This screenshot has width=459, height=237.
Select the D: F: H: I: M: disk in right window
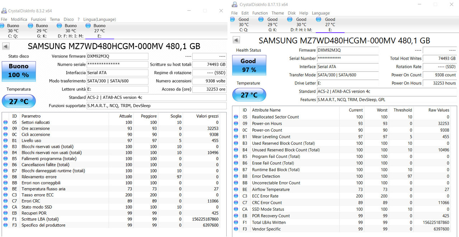pos(301,24)
